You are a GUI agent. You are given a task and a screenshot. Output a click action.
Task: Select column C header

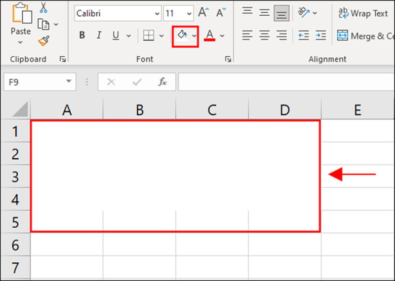coord(212,109)
